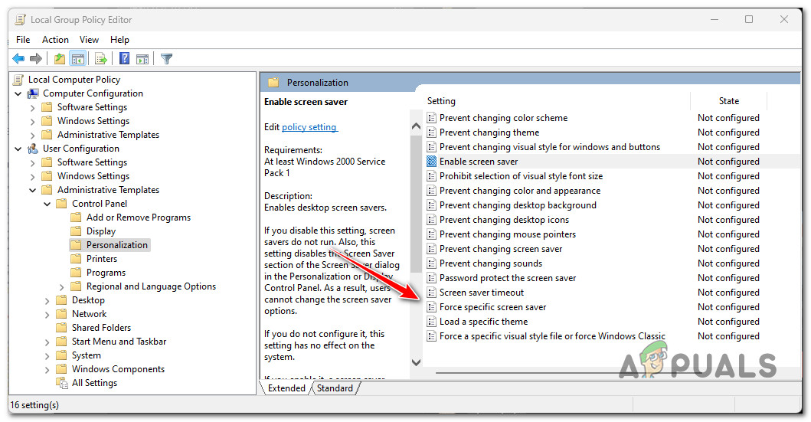
Task: Select Add or Remove Programs folder
Action: pyautogui.click(x=138, y=218)
